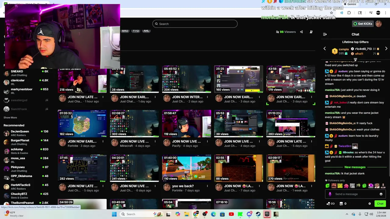Open the Get KICKs button
The width and height of the screenshot is (390, 219).
(x=363, y=24)
